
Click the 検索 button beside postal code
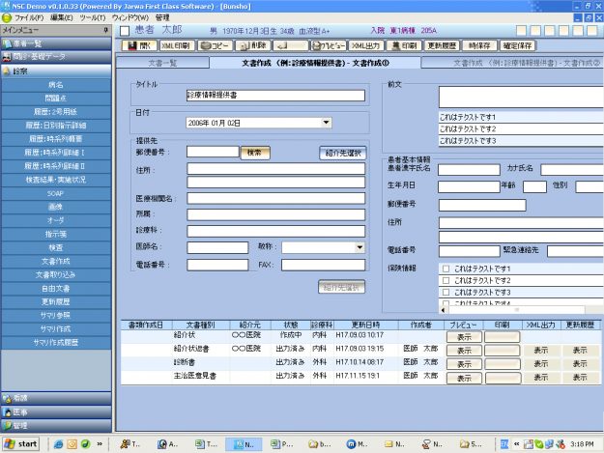point(255,152)
